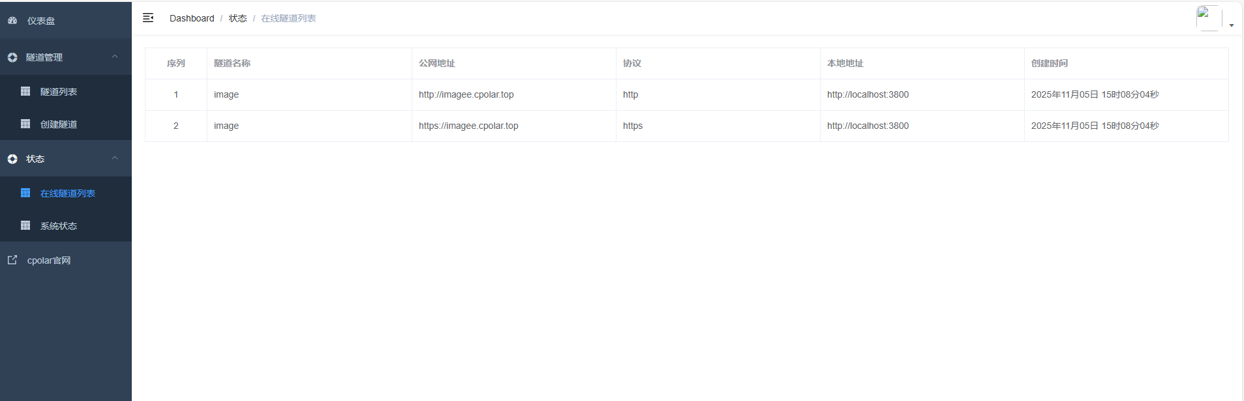Collapse the 状态 section chevron
The height and width of the screenshot is (401, 1244).
115,158
